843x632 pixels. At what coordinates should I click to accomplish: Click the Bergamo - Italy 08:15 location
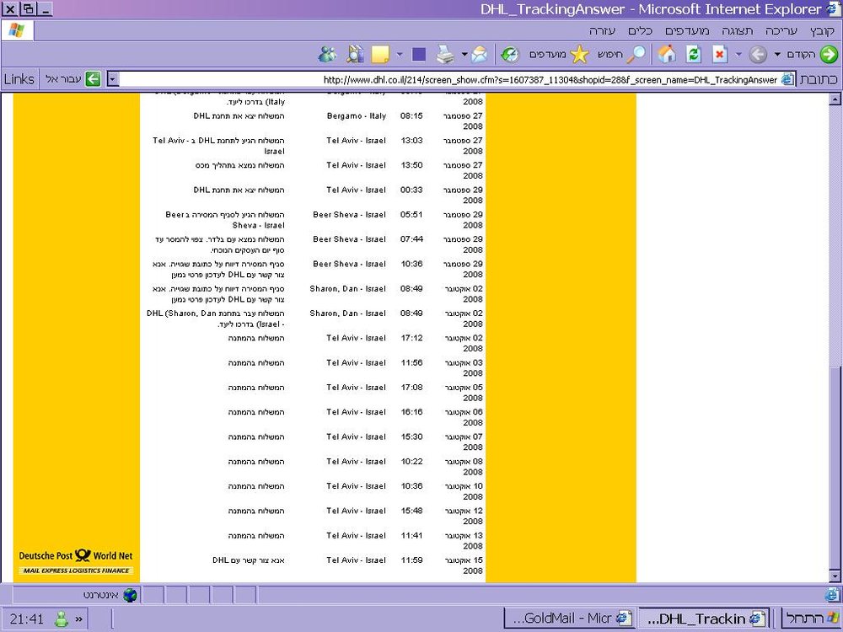coord(357,116)
